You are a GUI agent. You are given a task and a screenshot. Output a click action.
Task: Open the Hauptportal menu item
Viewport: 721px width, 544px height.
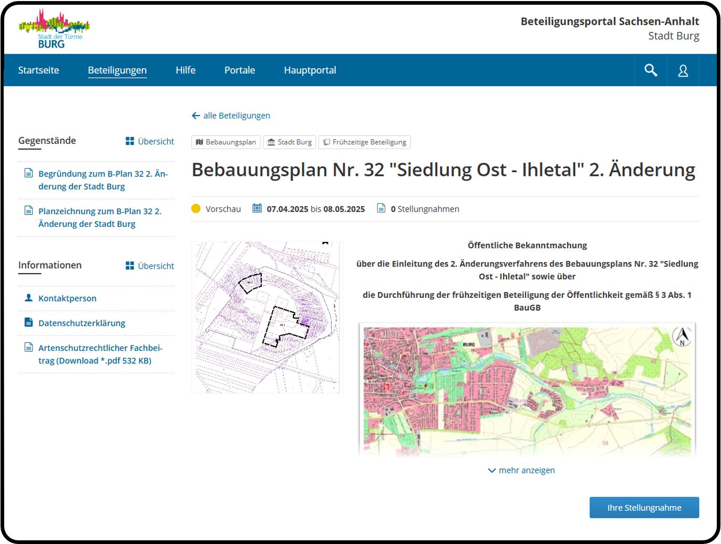pyautogui.click(x=310, y=70)
